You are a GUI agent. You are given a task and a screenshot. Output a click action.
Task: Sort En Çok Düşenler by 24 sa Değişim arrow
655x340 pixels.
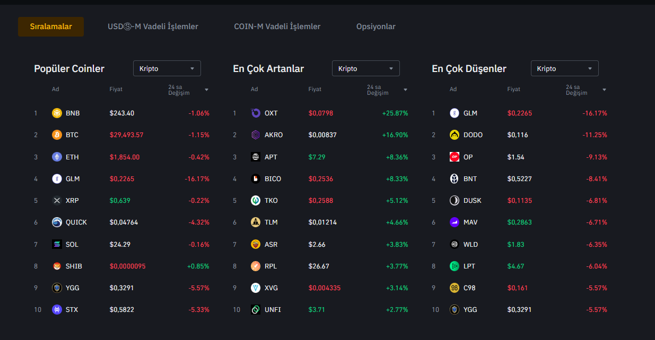coord(604,90)
